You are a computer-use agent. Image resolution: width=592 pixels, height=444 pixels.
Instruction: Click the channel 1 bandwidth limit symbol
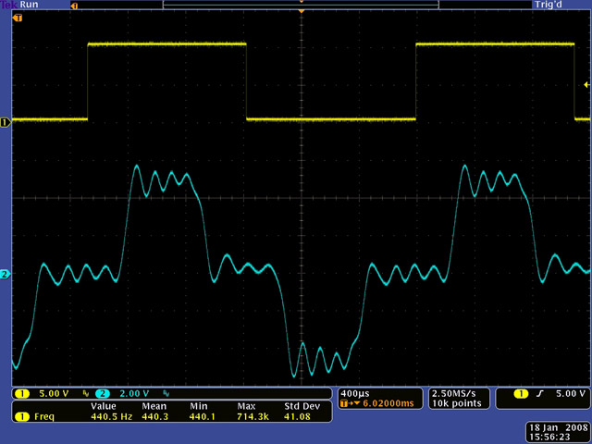pos(86,393)
